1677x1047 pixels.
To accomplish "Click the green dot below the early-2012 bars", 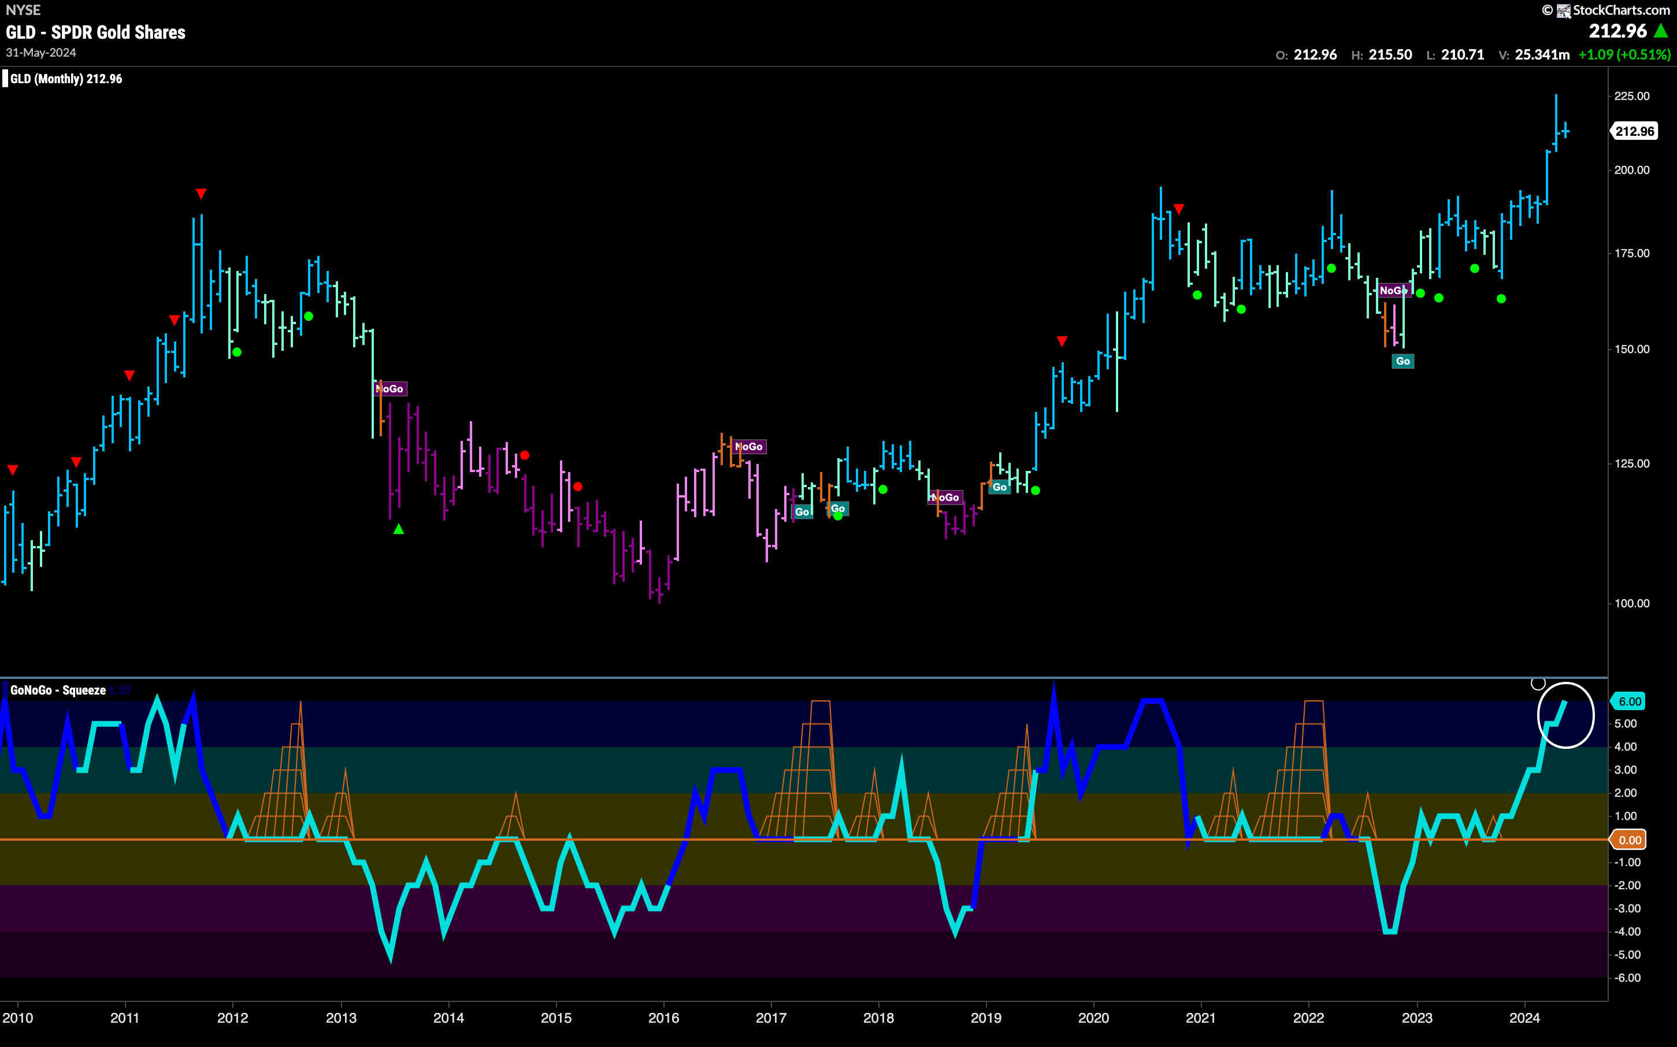I will (x=237, y=352).
